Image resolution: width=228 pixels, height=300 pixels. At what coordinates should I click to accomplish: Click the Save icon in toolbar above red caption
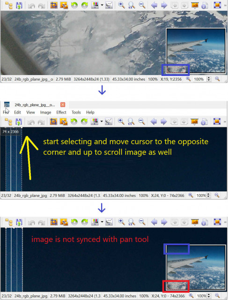[19, 222]
